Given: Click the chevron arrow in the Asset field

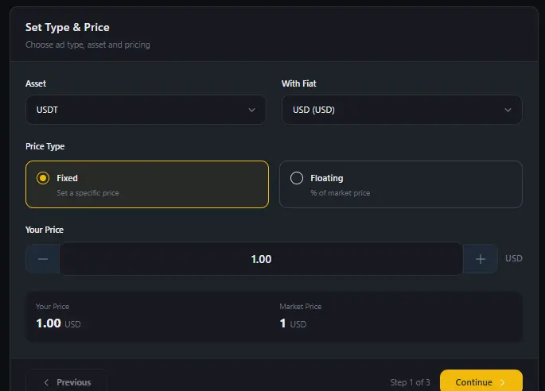Looking at the screenshot, I should click(252, 110).
